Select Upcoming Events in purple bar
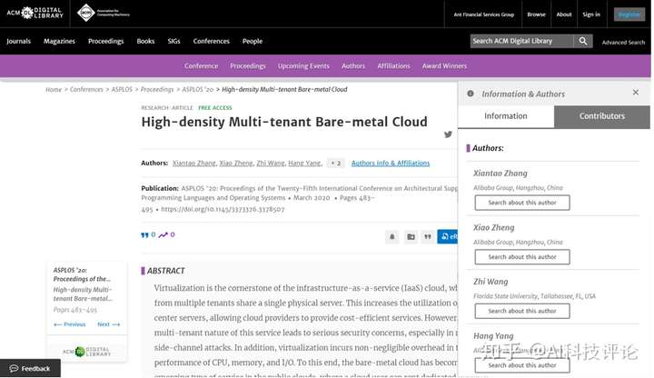 coord(303,66)
